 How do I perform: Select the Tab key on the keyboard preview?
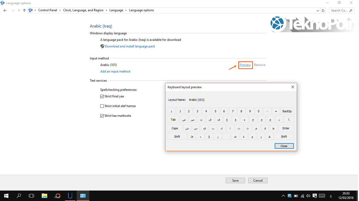tap(173, 119)
